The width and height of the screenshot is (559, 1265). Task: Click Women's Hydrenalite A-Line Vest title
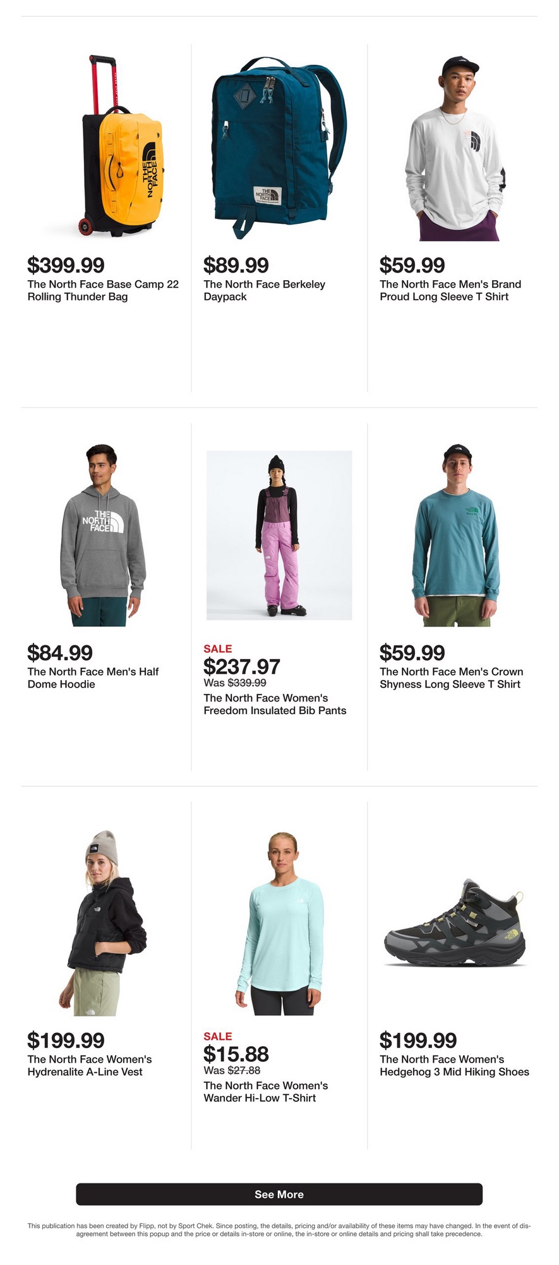[90, 1065]
